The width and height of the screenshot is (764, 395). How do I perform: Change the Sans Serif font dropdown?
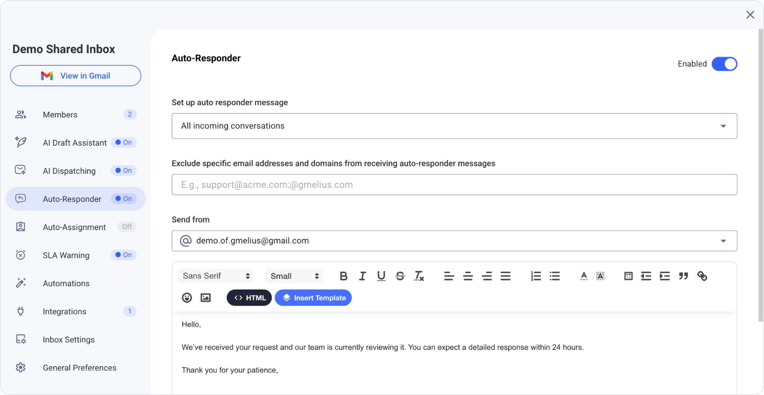[215, 276]
